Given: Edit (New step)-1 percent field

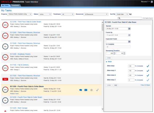Looking at the screenshot, I should pyautogui.click(x=131, y=71).
